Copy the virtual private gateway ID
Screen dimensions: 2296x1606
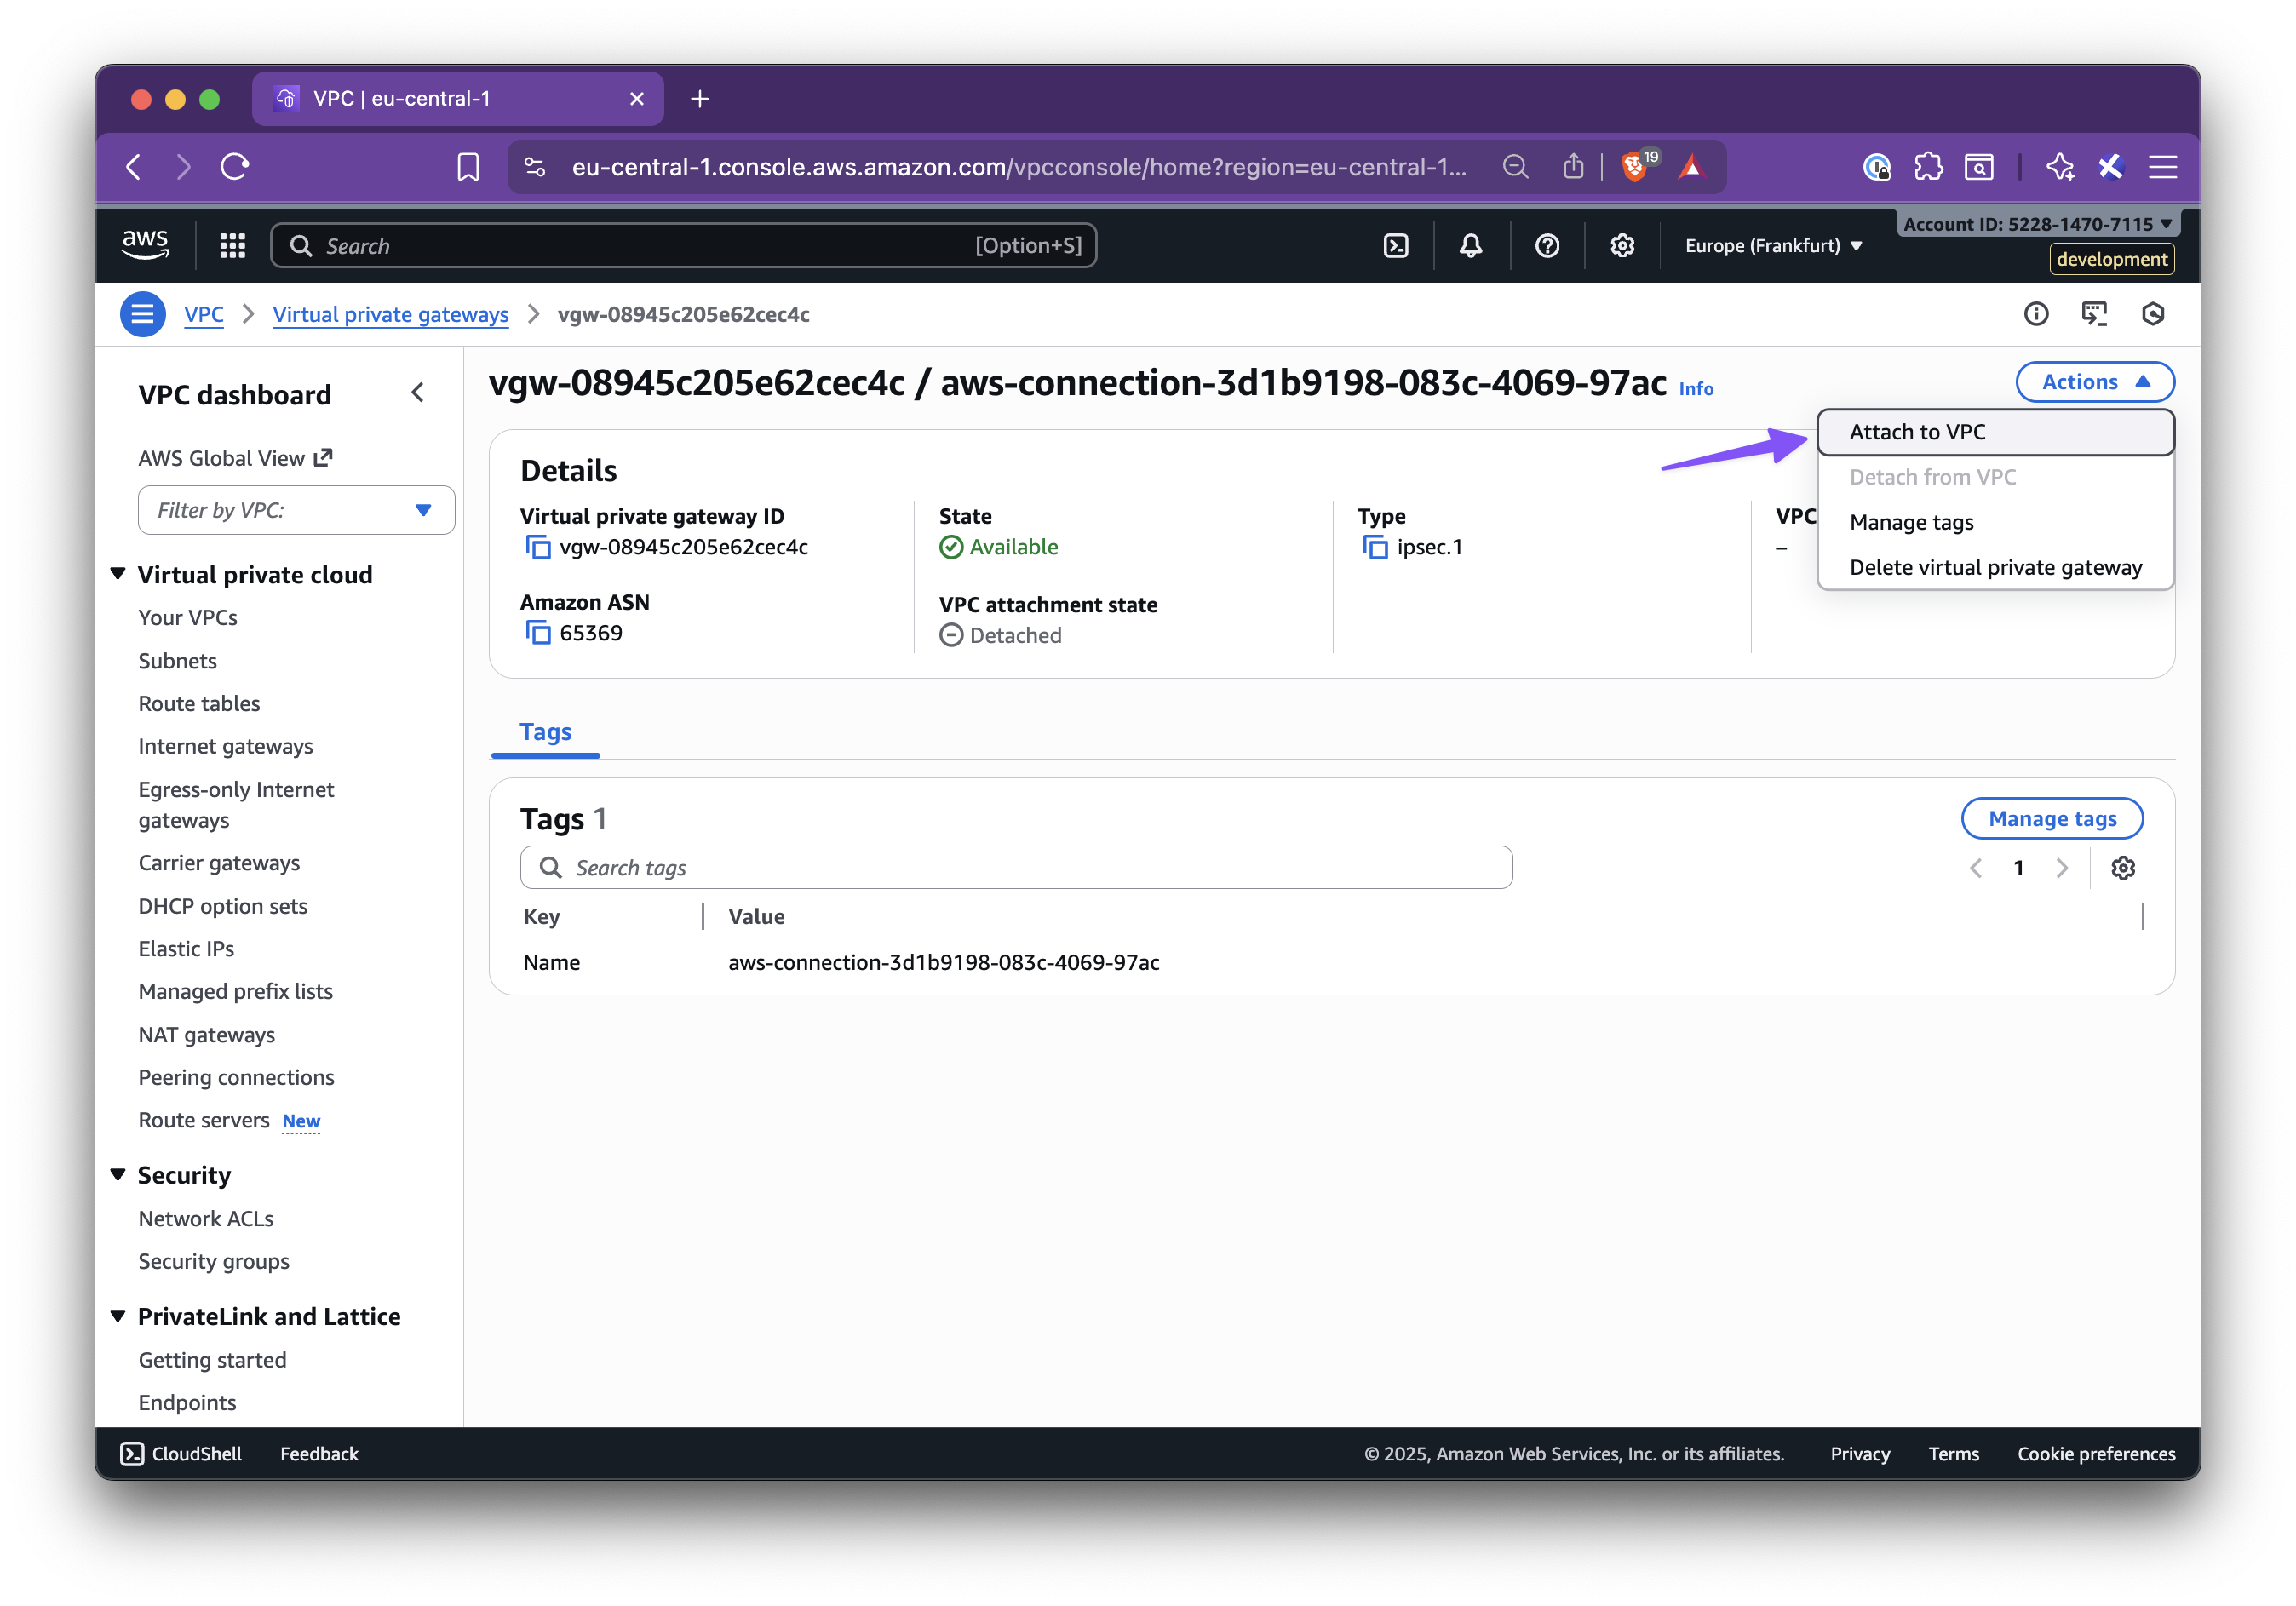[538, 547]
